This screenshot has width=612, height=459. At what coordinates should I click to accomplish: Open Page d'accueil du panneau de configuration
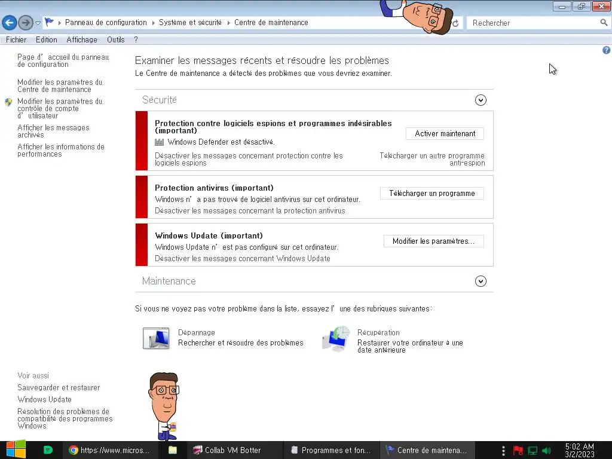tap(63, 60)
